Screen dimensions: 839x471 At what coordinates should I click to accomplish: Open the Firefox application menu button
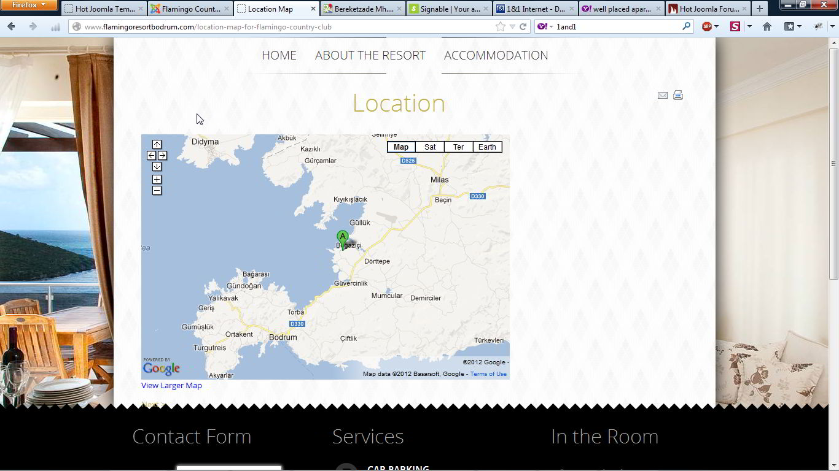pyautogui.click(x=29, y=5)
